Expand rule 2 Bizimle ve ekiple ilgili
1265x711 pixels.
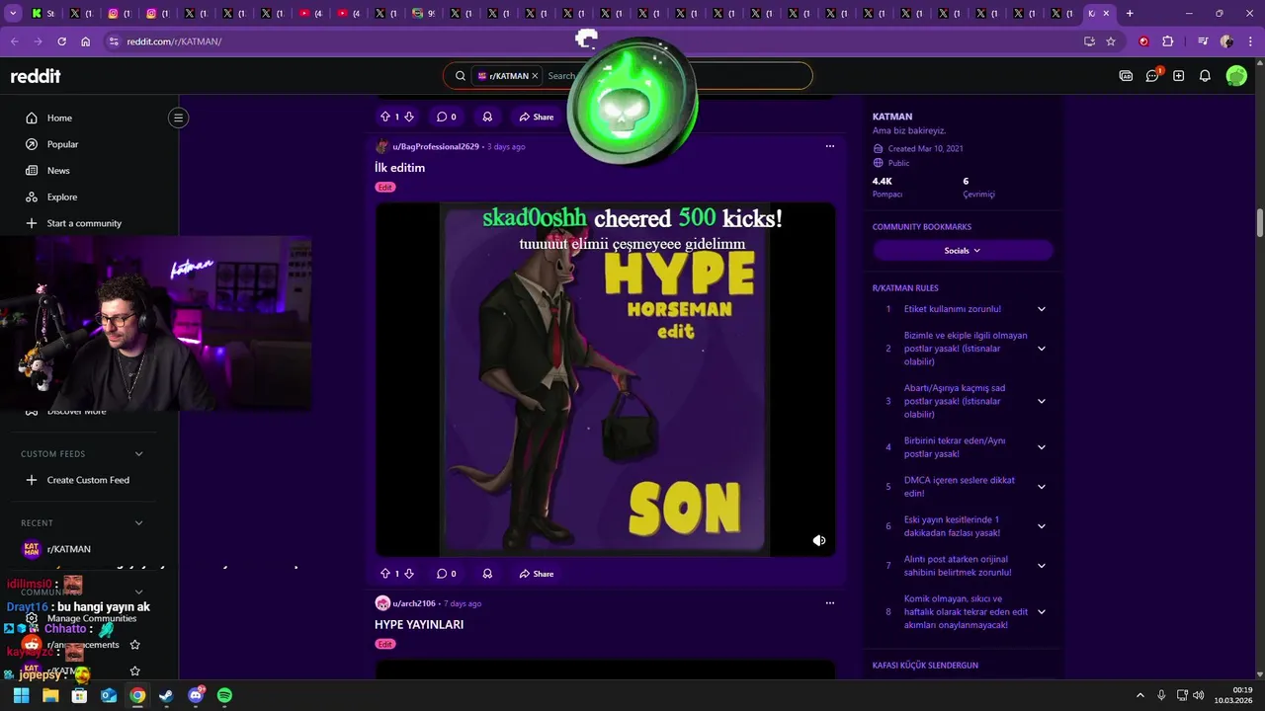[1041, 349]
